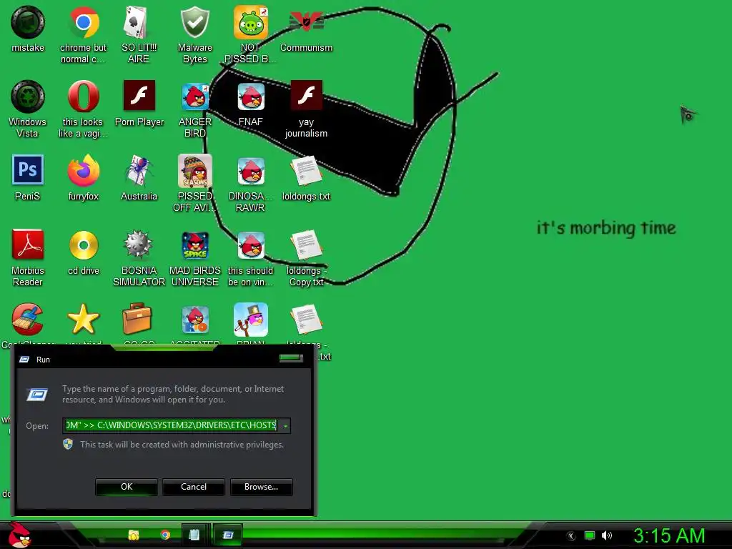Click the Photoshop 'Ps' desktop icon
The width and height of the screenshot is (732, 549).
pos(28,171)
